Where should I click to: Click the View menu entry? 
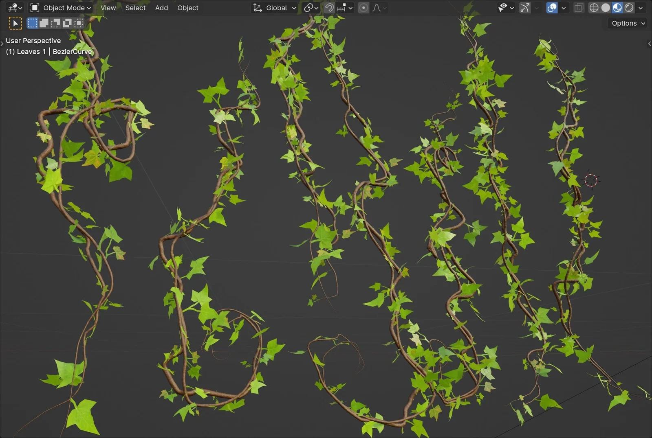click(x=108, y=8)
